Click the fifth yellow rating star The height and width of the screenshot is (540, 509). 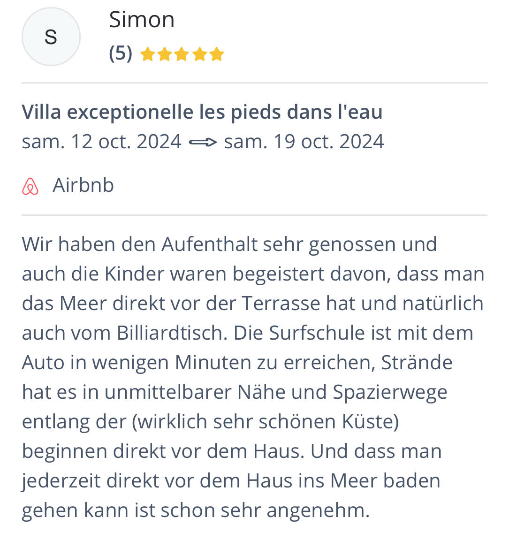click(x=217, y=54)
